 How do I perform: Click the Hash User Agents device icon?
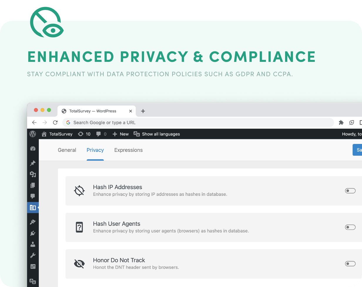(x=79, y=227)
